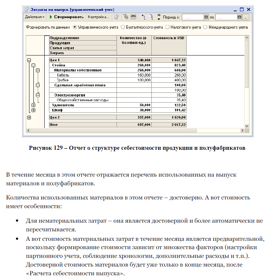Click the ellipsis period selection button
This screenshot has width=265, height=280.
[246, 17]
